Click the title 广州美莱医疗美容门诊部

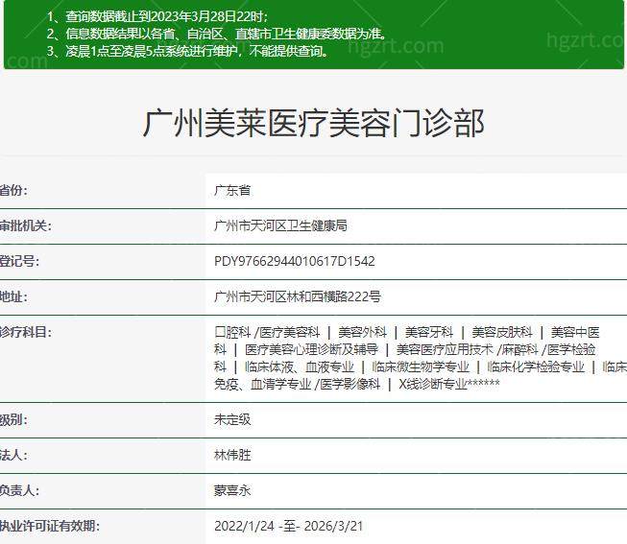313,123
